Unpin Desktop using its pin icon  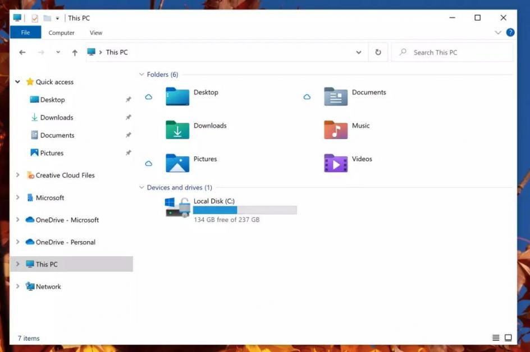[x=128, y=100]
